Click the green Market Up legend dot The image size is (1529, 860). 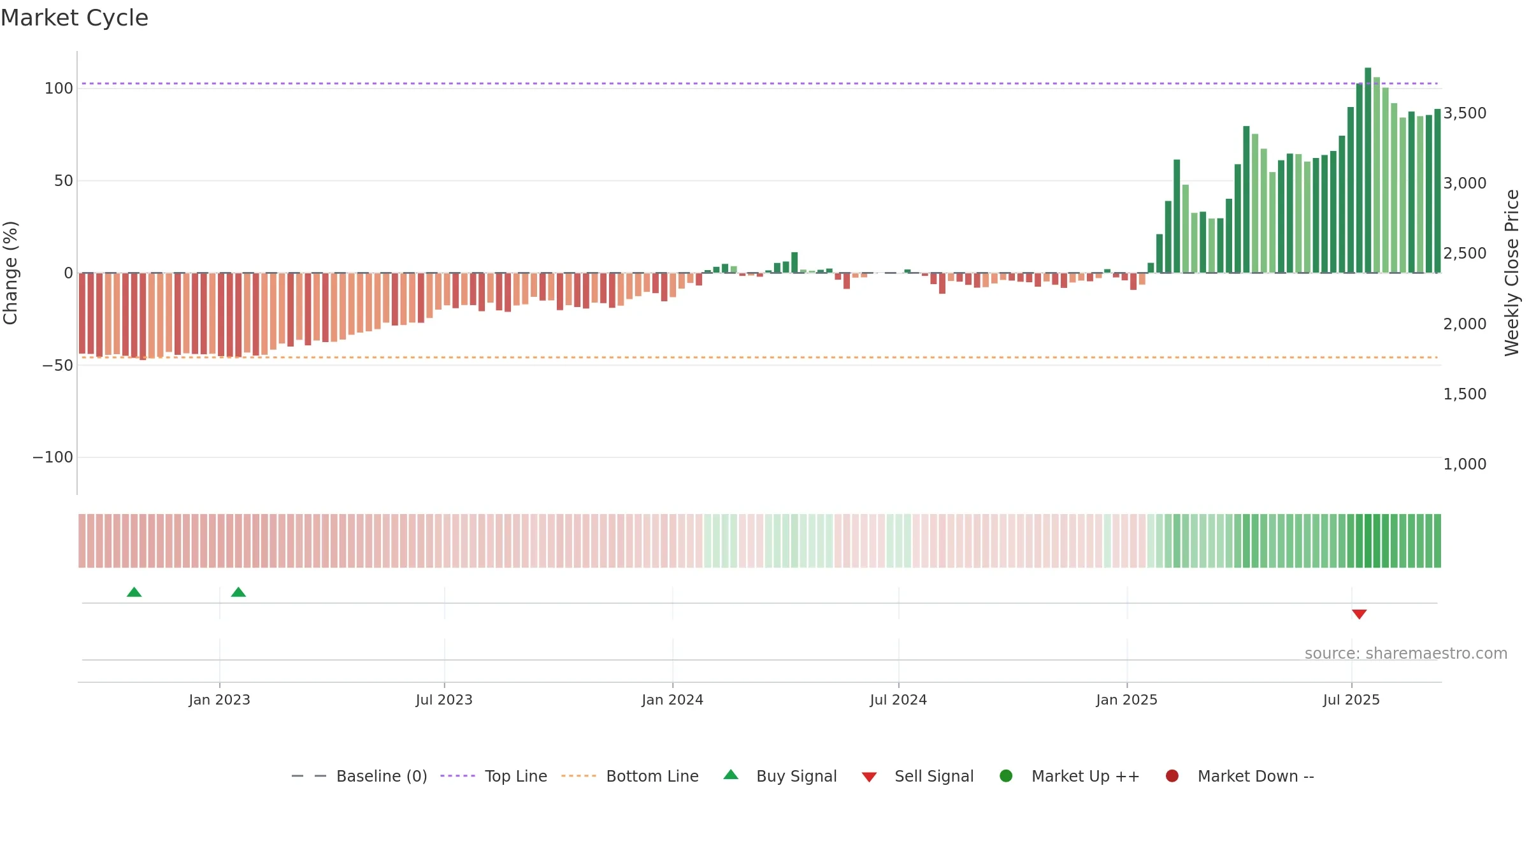(1006, 776)
